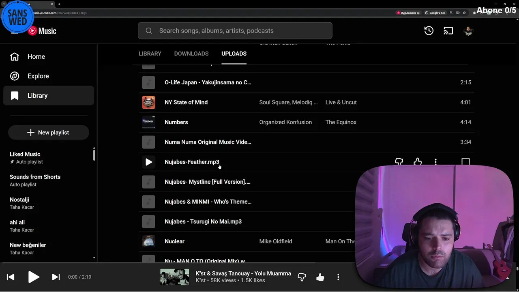
Task: Switch to the DOWNLOADS tab
Action: click(191, 54)
